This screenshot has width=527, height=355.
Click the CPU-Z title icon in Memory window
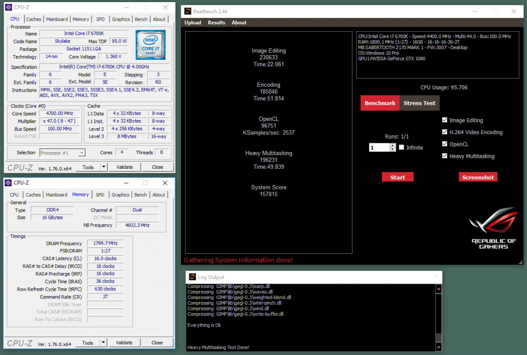point(8,183)
